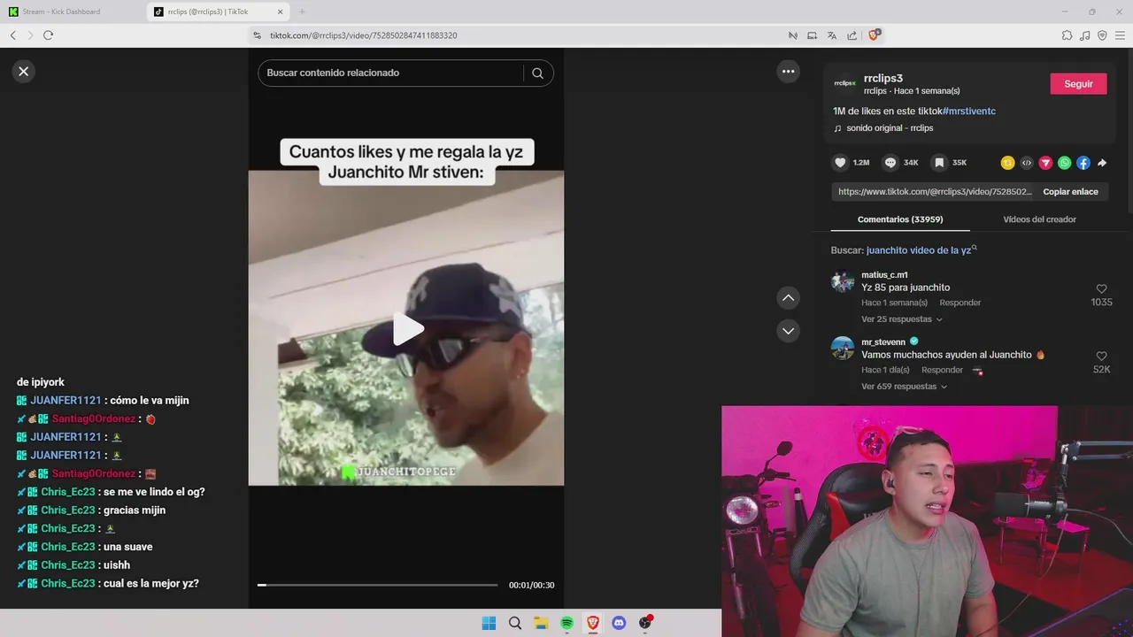
Task: Search juanchito video de la yz link
Action: point(919,250)
